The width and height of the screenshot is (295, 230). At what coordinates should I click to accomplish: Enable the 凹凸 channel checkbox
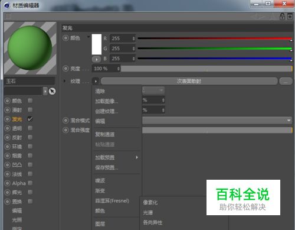30,165
